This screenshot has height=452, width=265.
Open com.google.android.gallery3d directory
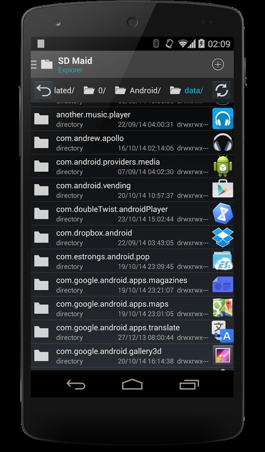pyautogui.click(x=132, y=355)
